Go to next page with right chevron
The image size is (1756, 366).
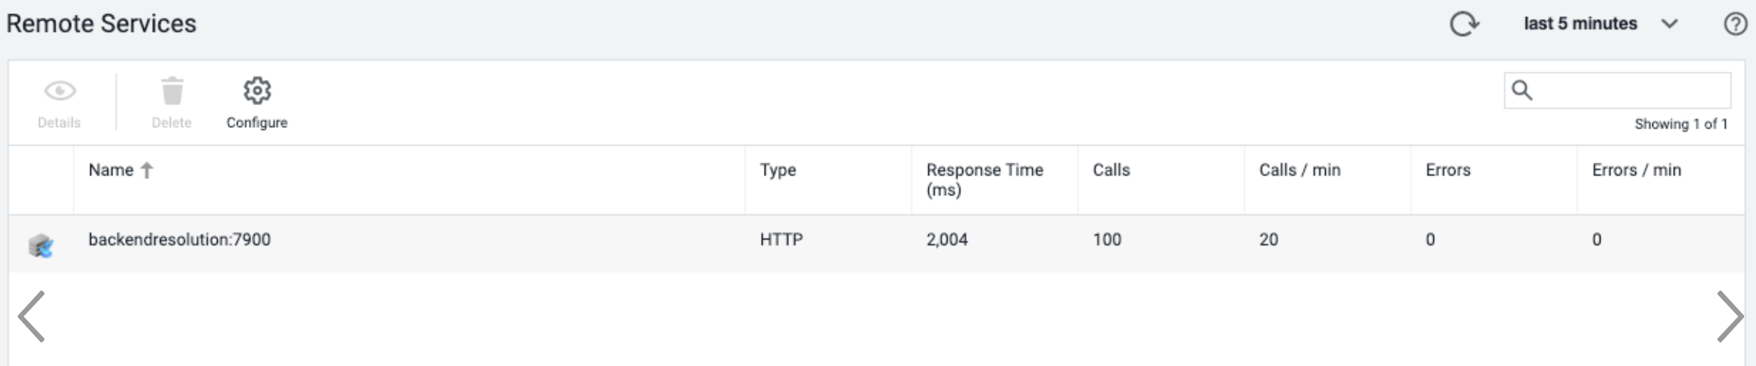(1730, 316)
